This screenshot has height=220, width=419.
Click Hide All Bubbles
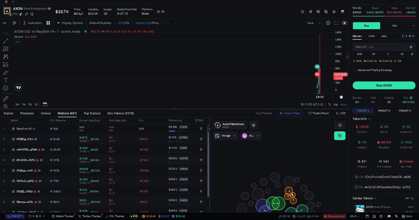100,23
